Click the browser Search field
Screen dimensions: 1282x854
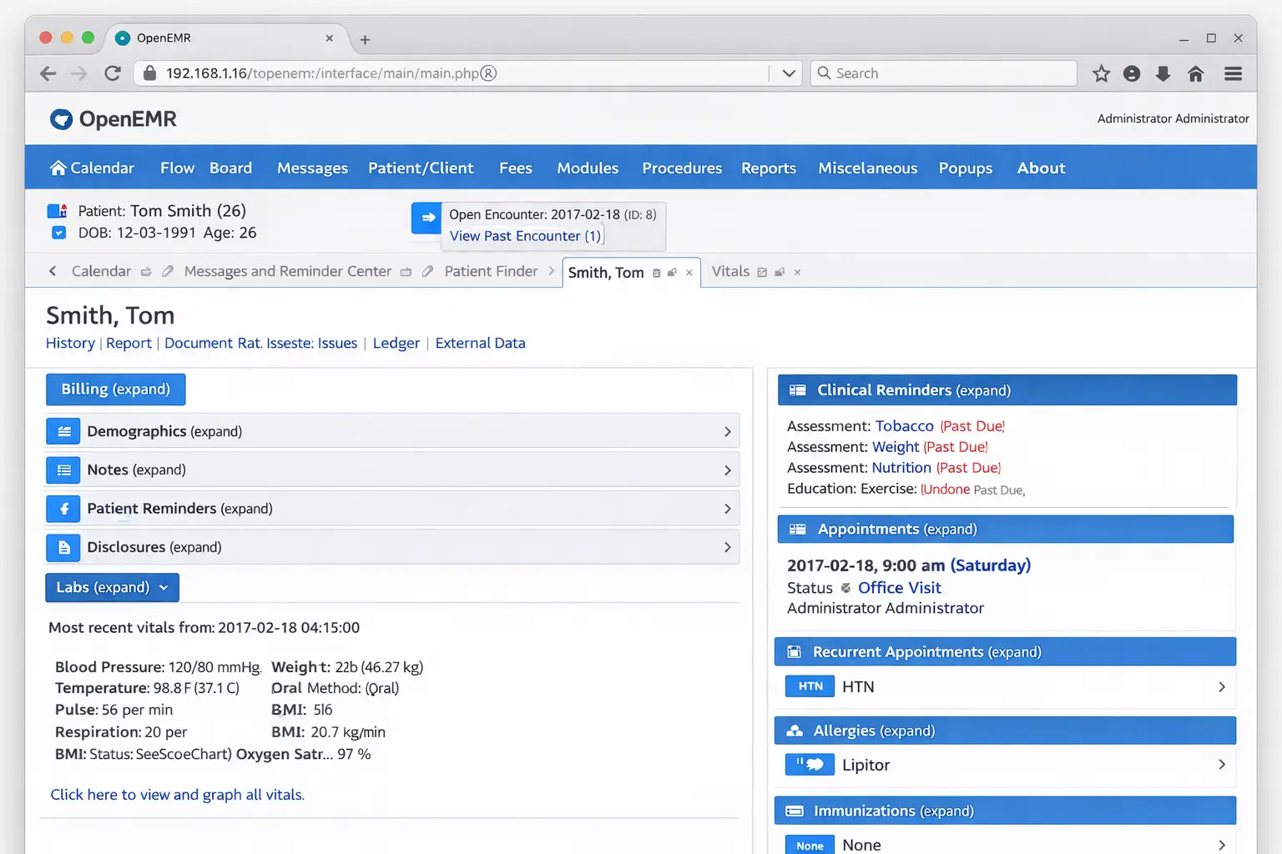click(944, 73)
